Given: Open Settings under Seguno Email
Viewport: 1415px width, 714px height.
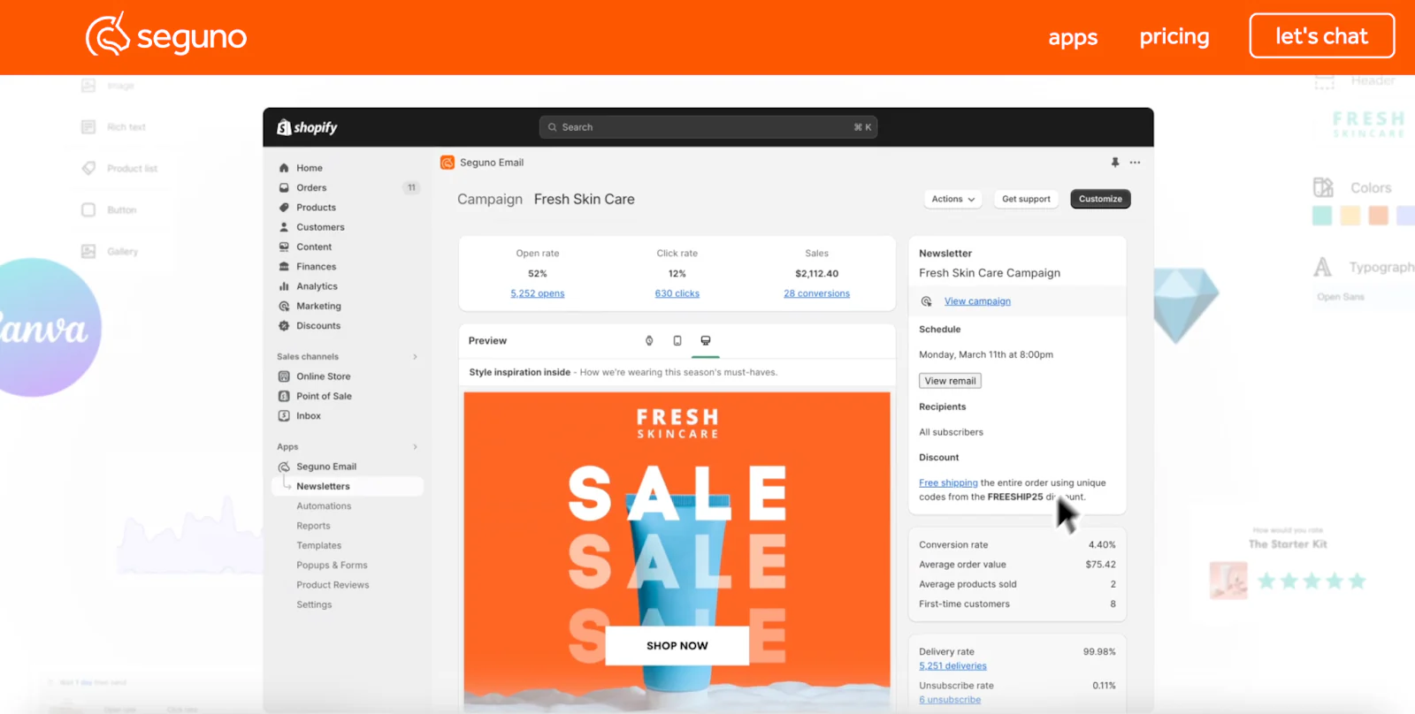Looking at the screenshot, I should [314, 604].
